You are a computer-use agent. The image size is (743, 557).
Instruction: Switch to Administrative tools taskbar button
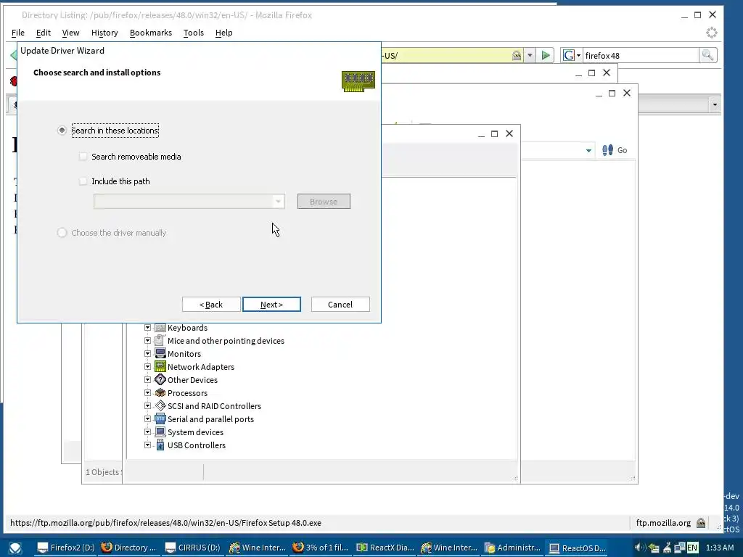coord(512,548)
